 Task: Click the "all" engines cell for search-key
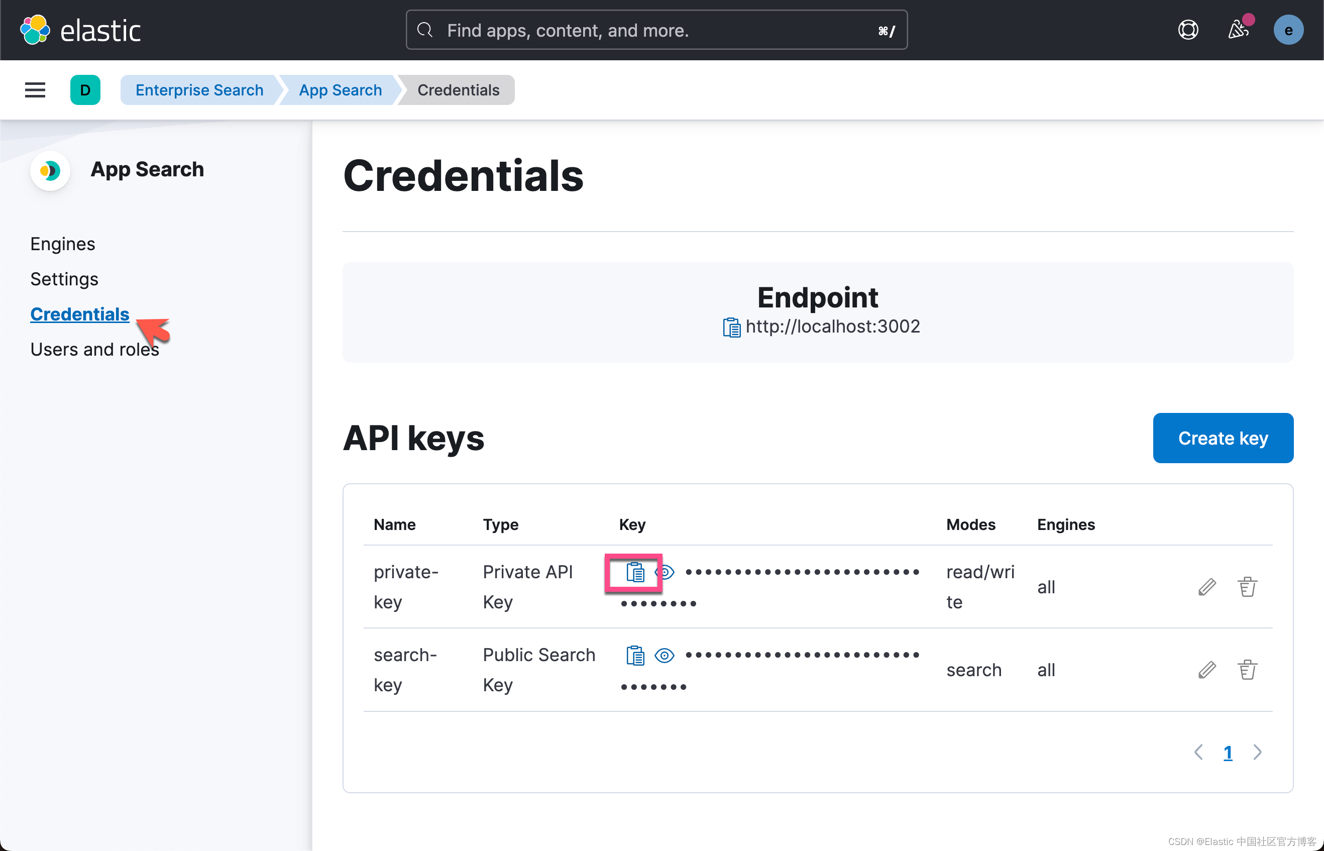tap(1046, 670)
